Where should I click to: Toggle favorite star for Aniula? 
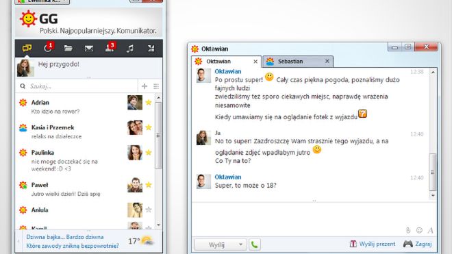click(149, 209)
